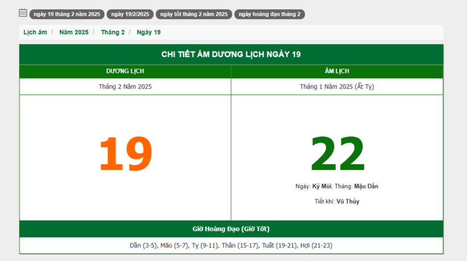Click the 'CHI TIẾT ÂM DƯƠNG LỊCH NGÀY 19' header
The width and height of the screenshot is (467, 261).
(x=231, y=54)
